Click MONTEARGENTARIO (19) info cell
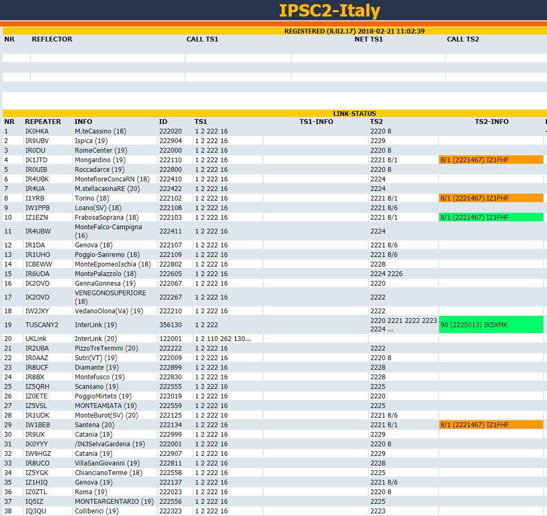The image size is (547, 516). point(115,501)
